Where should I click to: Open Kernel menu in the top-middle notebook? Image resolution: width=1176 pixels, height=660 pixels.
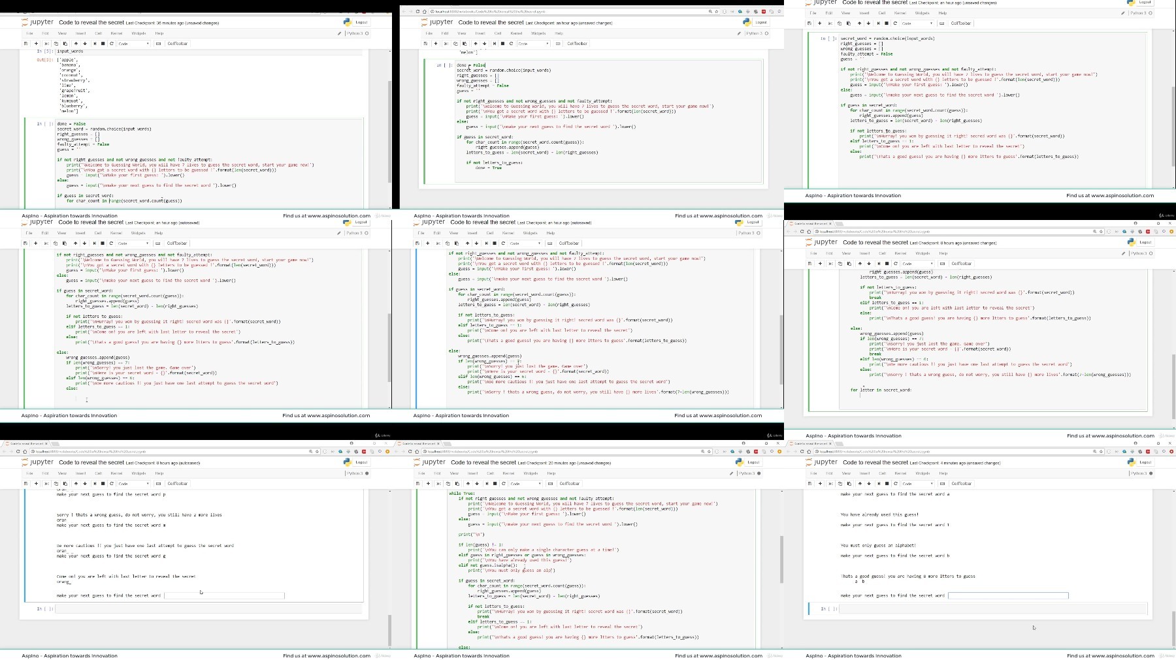click(x=516, y=33)
